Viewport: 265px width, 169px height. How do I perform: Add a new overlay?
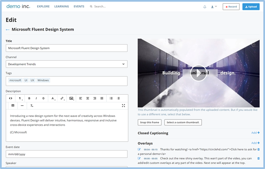coord(255,143)
